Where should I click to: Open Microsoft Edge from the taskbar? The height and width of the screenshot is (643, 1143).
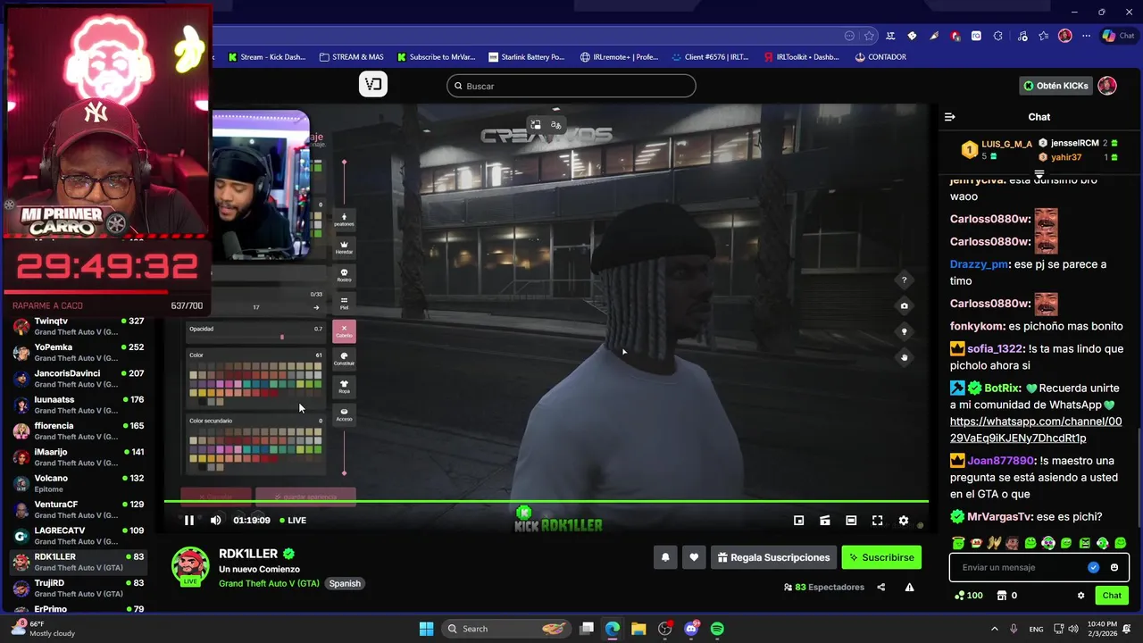613,629
